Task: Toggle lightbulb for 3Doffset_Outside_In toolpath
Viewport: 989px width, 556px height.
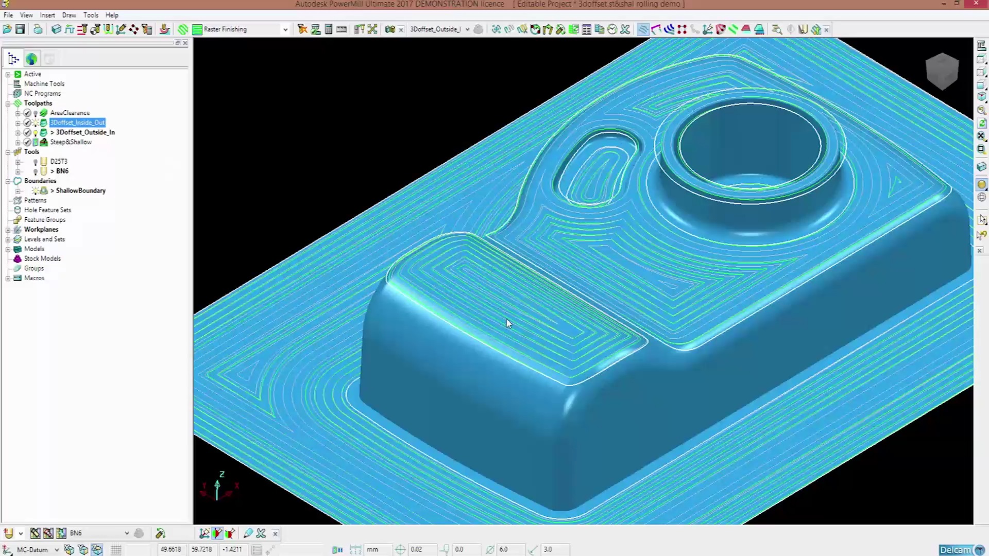Action: coord(36,133)
